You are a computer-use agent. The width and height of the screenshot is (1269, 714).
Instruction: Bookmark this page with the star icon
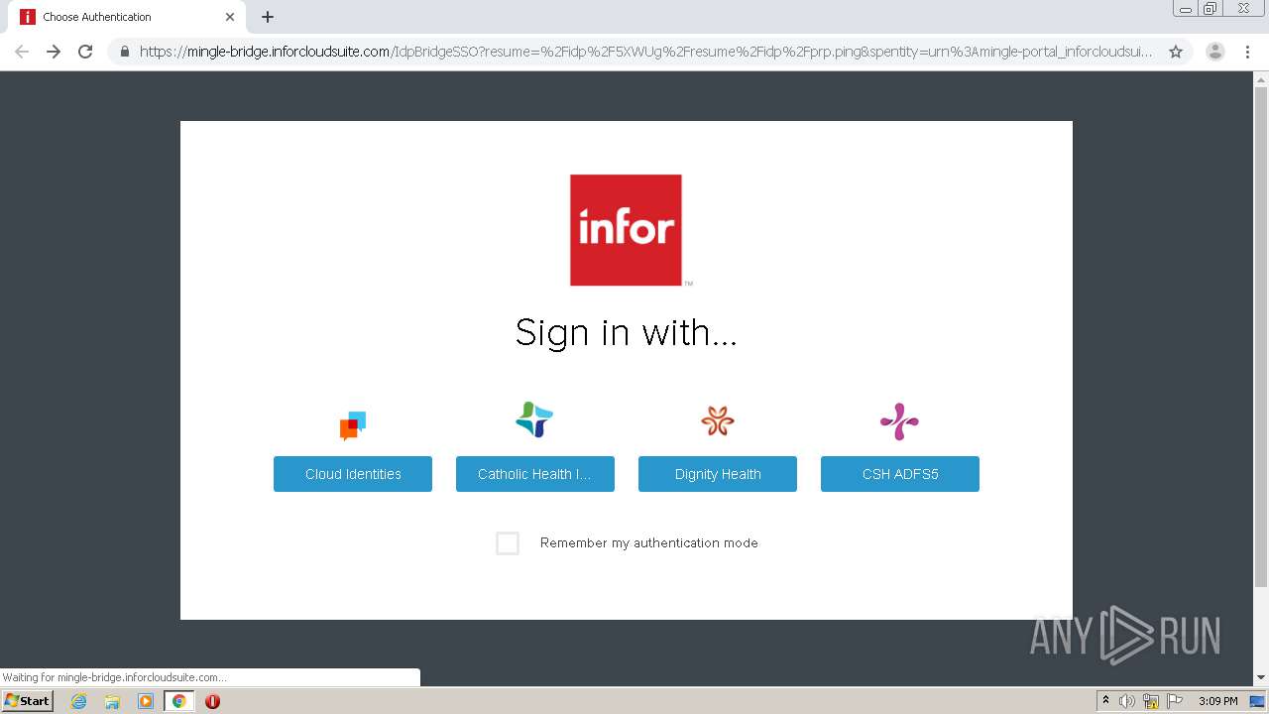[x=1176, y=52]
